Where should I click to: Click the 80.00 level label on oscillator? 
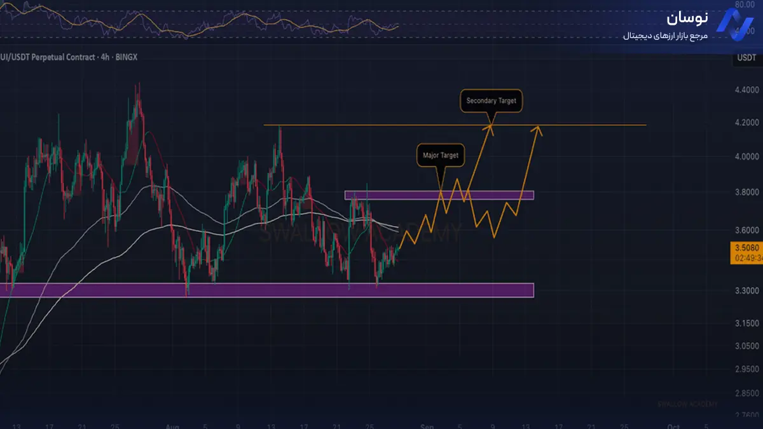(x=745, y=4)
